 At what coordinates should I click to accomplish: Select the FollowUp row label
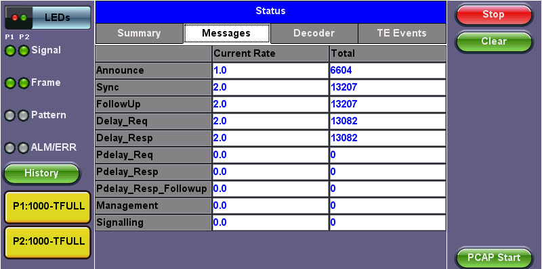tap(154, 105)
